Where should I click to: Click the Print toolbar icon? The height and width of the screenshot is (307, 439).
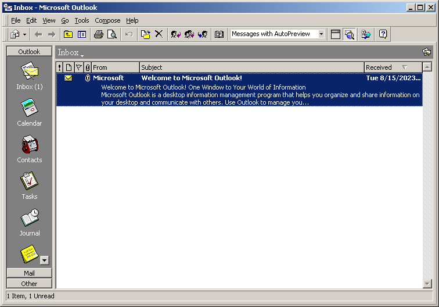coord(99,34)
